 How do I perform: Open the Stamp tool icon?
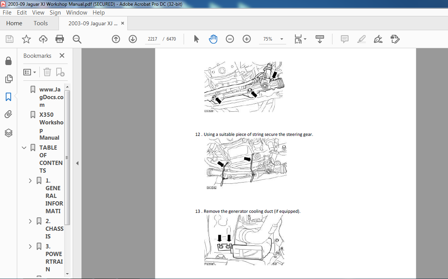point(395,39)
